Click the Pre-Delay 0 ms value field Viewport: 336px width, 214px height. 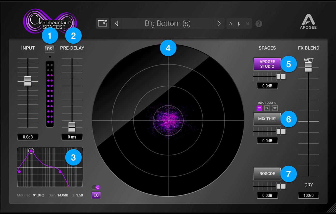(72, 137)
